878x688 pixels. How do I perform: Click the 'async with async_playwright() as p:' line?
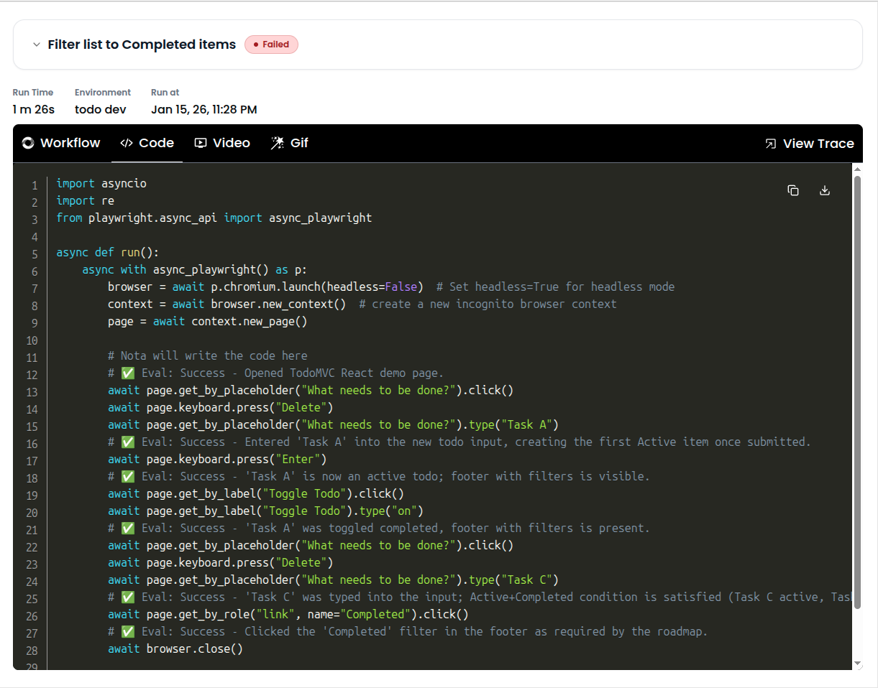[x=195, y=270]
